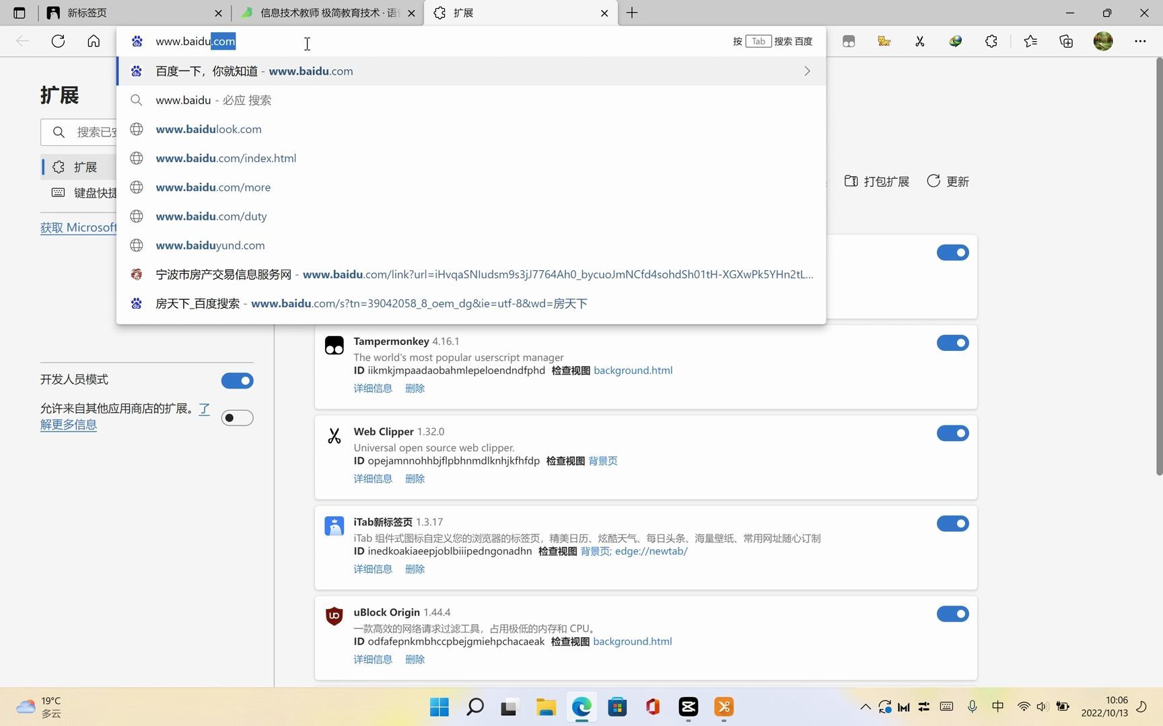Click the globe extension toolbar icon
Viewport: 1163px width, 726px height.
[x=955, y=41]
